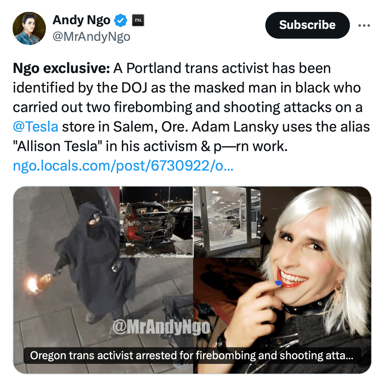Click the PM affiliation badge icon

138,20
